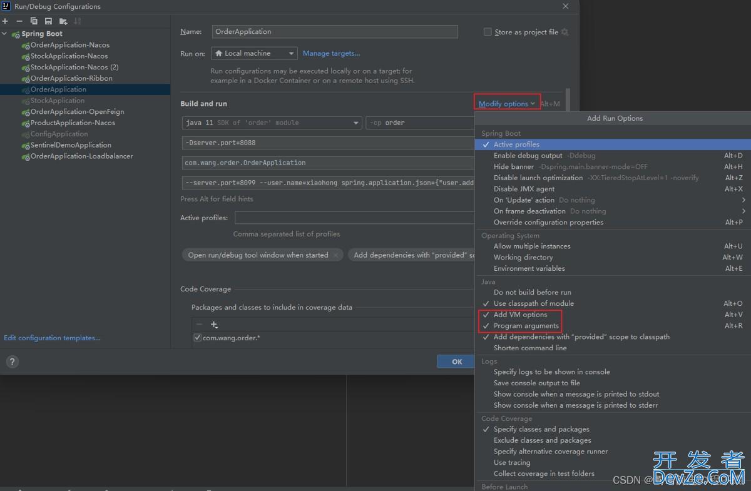This screenshot has height=491, width=751.
Task: Enable the Store as project file checkbox
Action: tap(488, 32)
